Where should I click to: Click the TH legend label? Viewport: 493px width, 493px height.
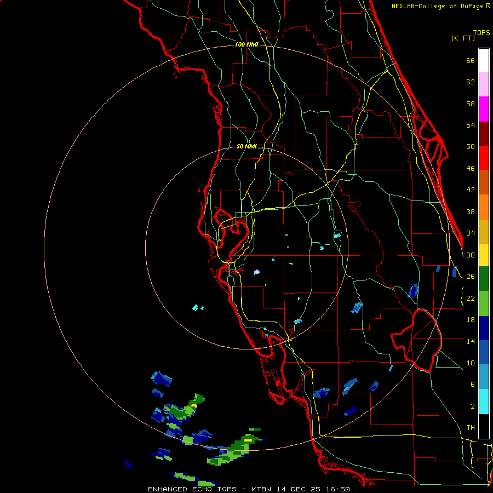pos(471,428)
